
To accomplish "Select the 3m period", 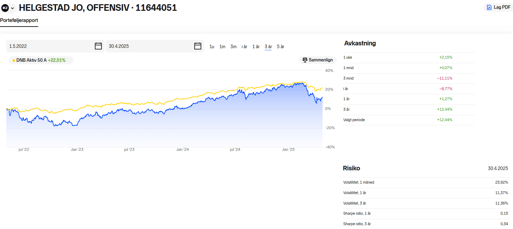I will tap(234, 46).
